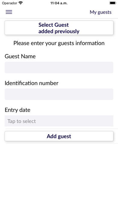The height and width of the screenshot is (210, 118).
Task: Tap the Select Guest text on top button
Action: click(54, 25)
